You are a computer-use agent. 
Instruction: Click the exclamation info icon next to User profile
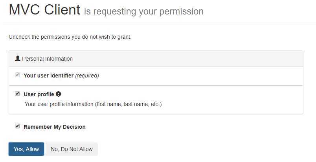click(x=59, y=94)
